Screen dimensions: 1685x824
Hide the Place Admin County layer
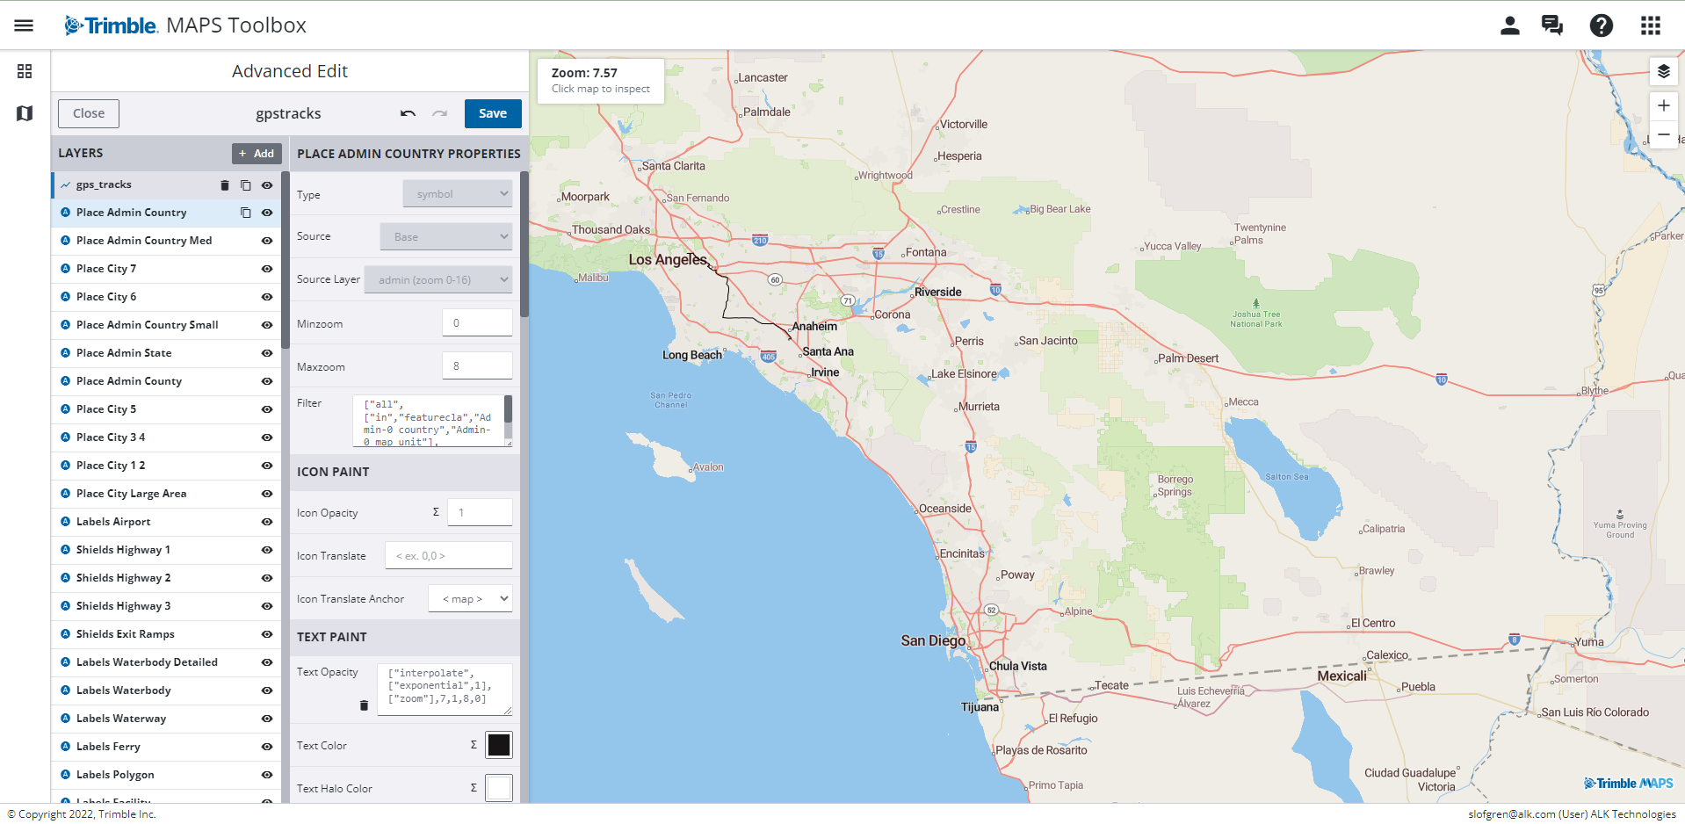coord(267,381)
